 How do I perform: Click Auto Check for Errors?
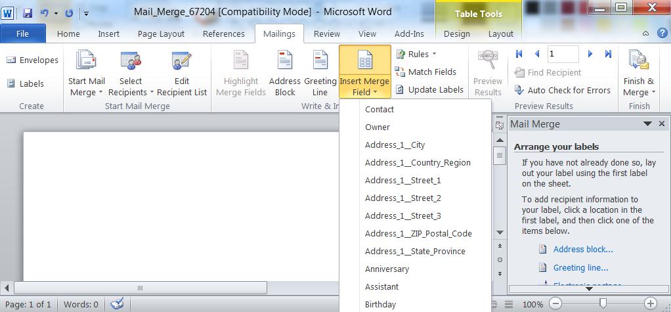[x=562, y=90]
